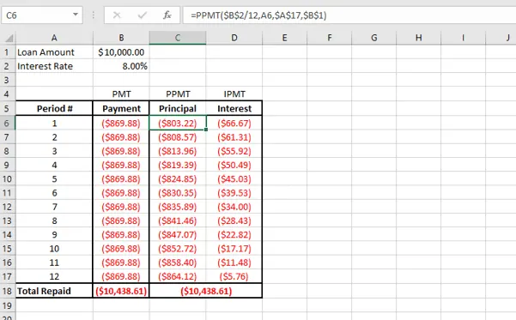The image size is (516, 320).
Task: Select column A header
Action: 54,38
